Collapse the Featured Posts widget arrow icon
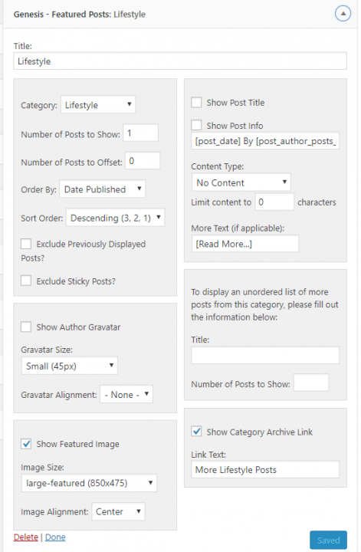 click(343, 14)
